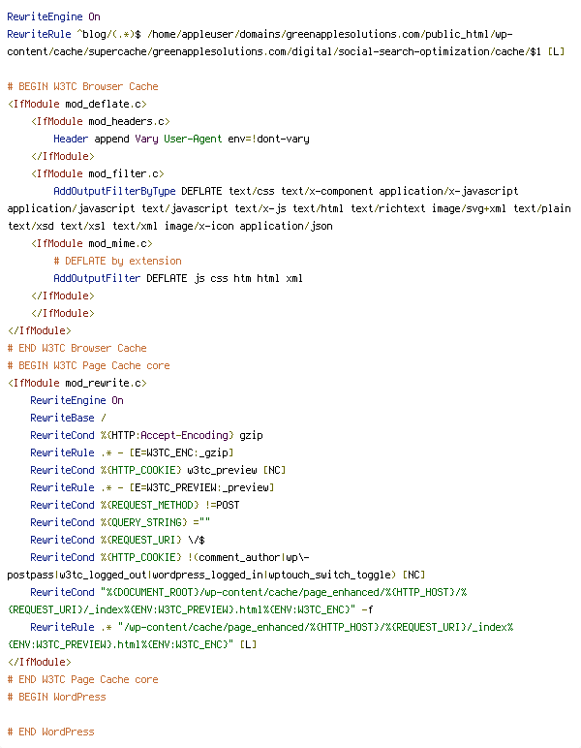Select the '-f' file test flag
This screenshot has width=581, height=748.
pos(367,609)
